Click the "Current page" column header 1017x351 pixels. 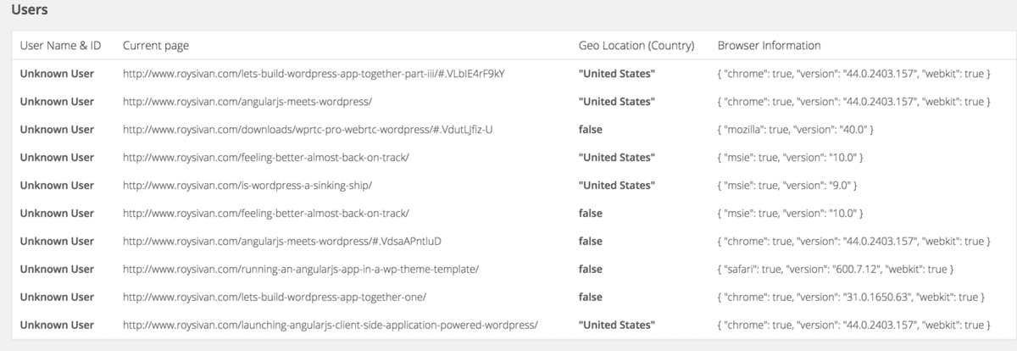click(156, 46)
